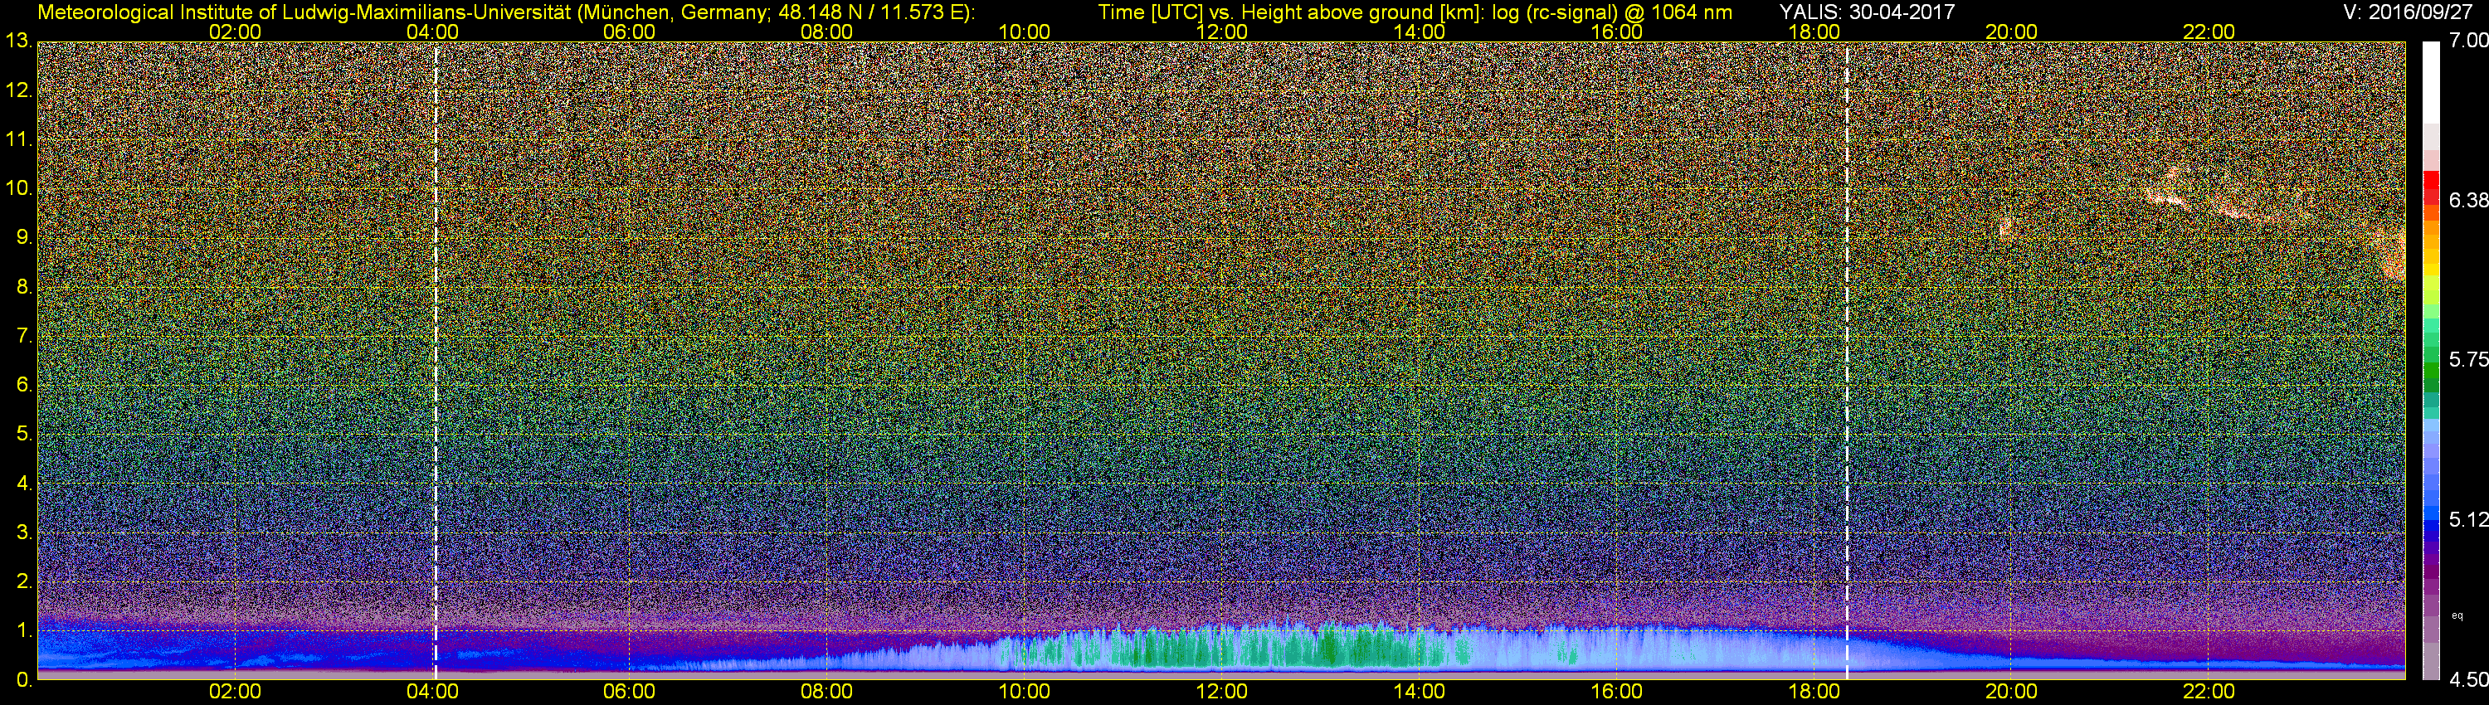Viewport: 2489px width, 705px height.
Task: Click the 11 km height axis label
Action: 17,140
